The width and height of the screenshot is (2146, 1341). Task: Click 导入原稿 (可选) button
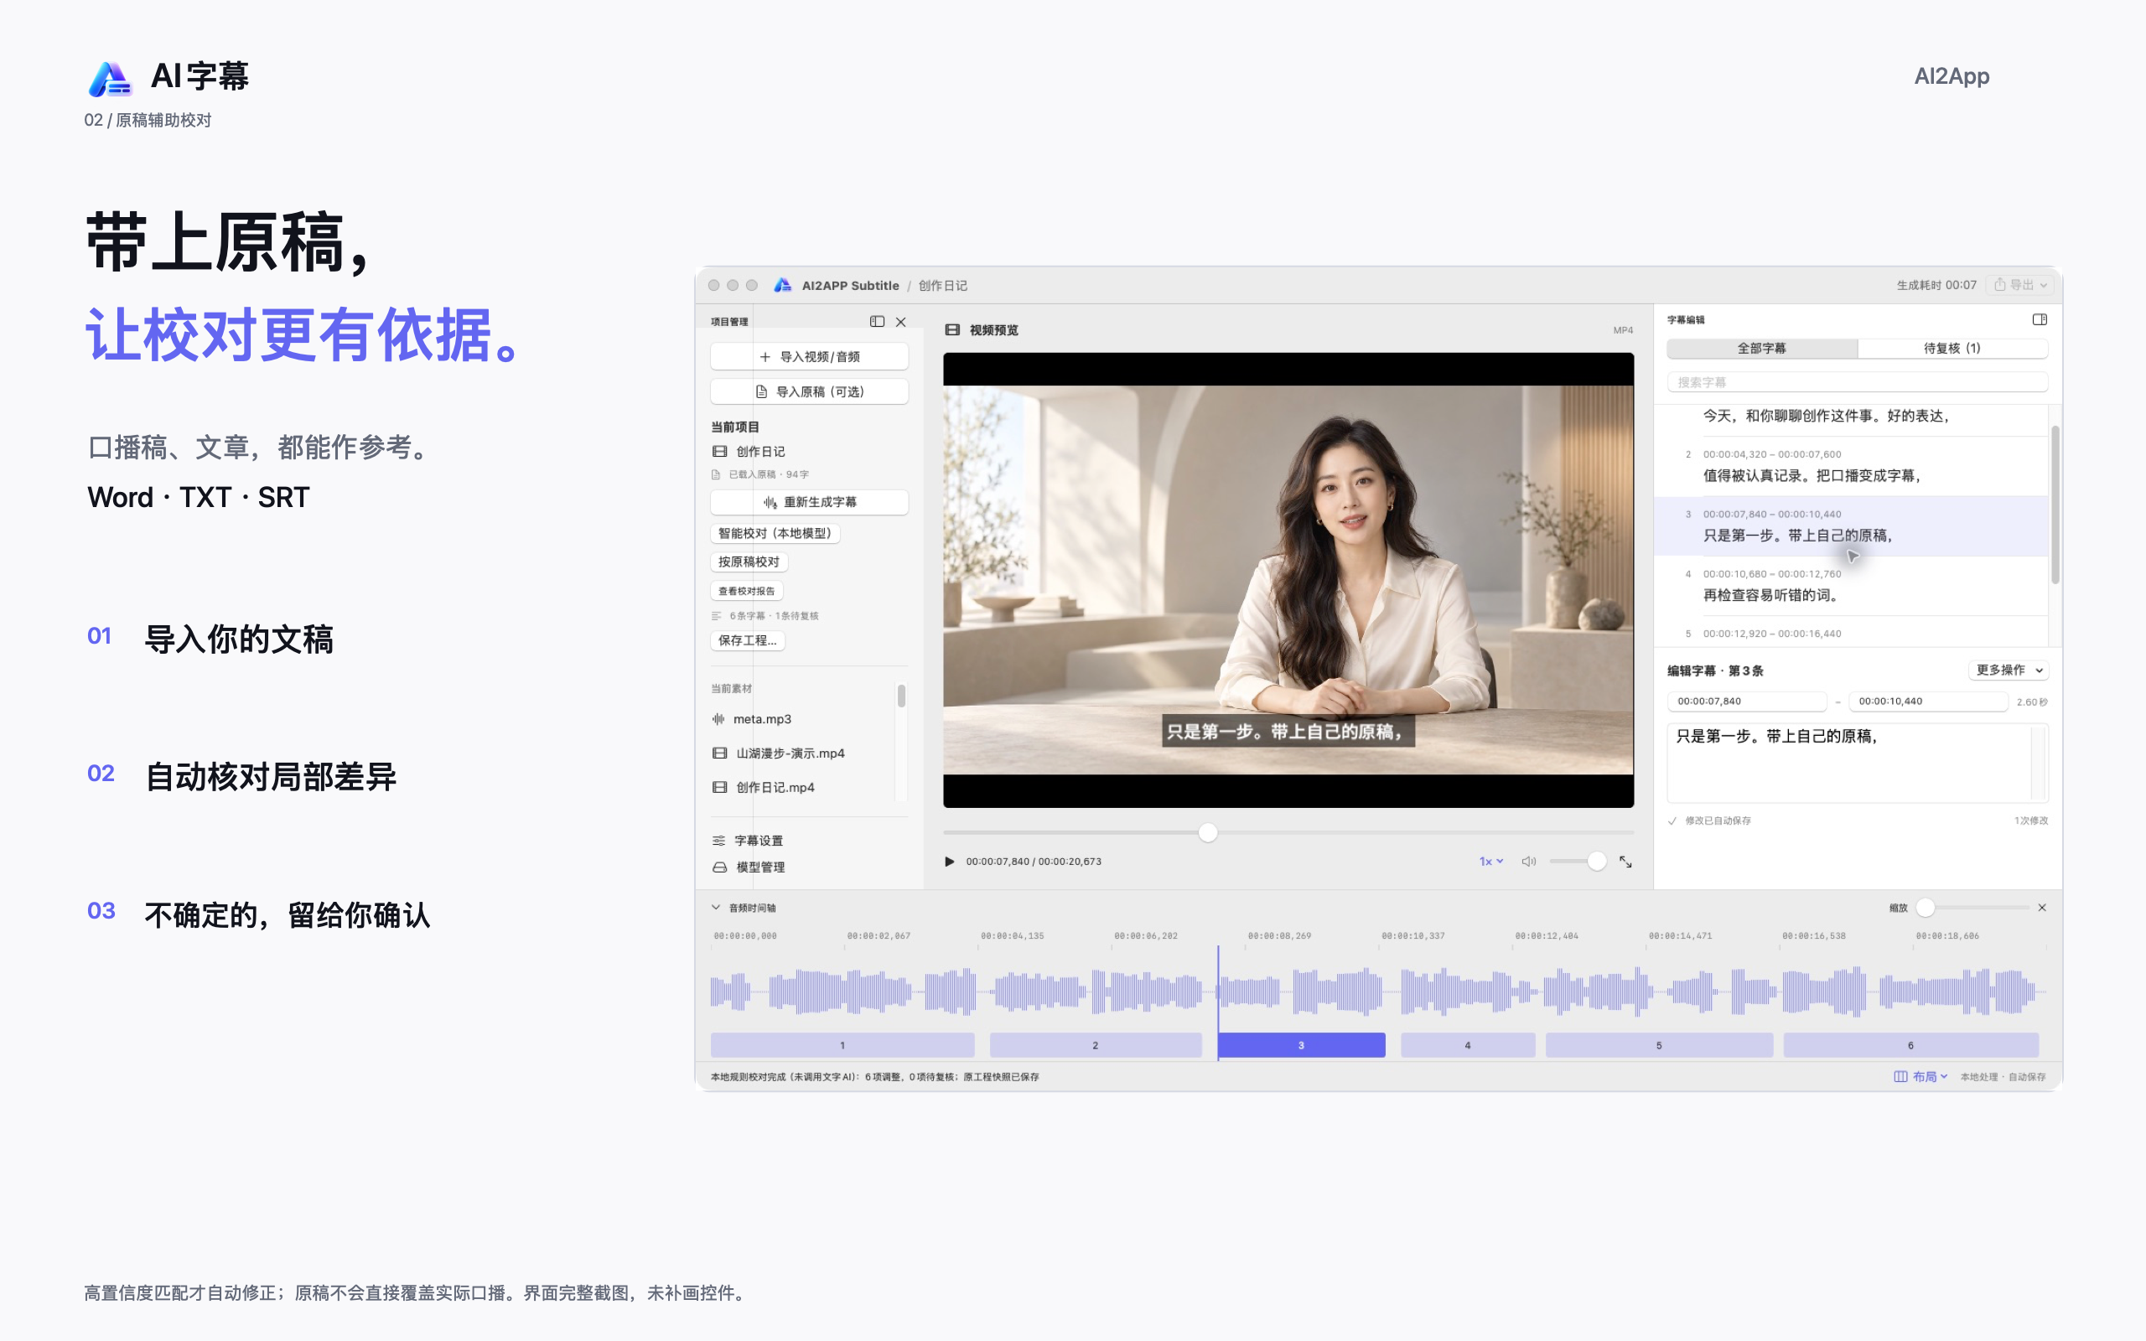pos(809,391)
